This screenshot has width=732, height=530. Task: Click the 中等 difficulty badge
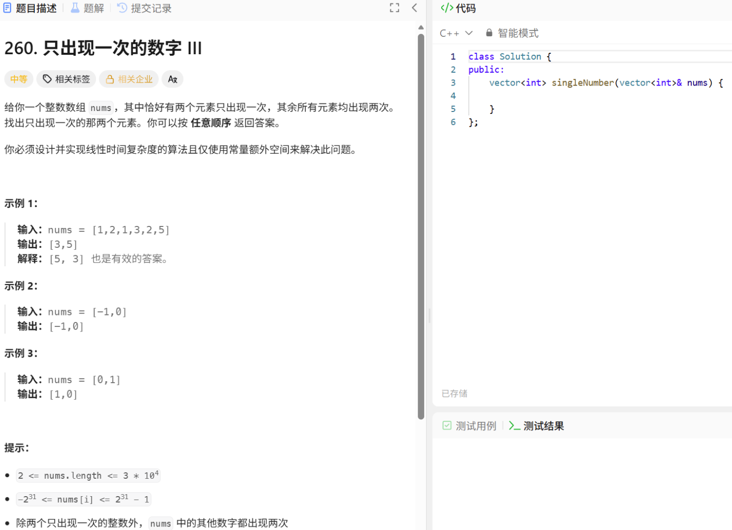tap(19, 79)
